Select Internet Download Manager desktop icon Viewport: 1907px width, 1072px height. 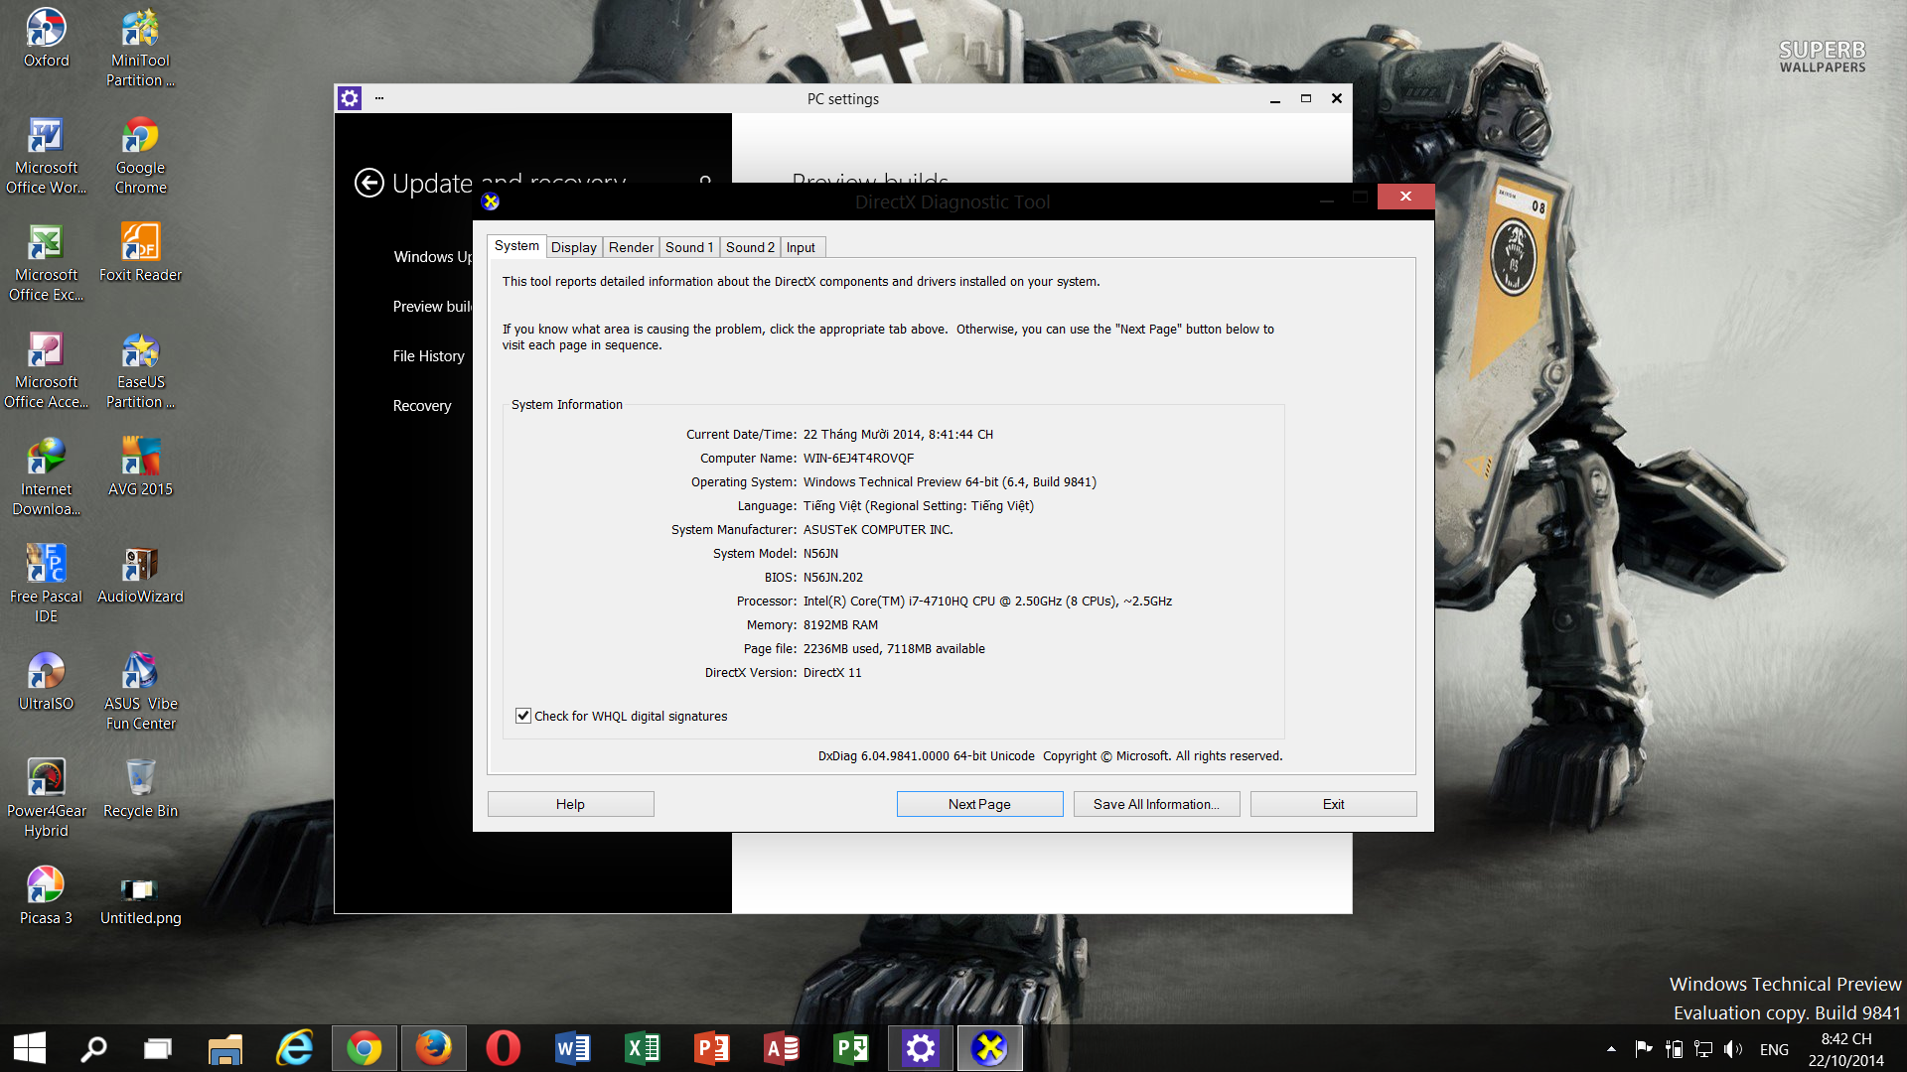(46, 476)
